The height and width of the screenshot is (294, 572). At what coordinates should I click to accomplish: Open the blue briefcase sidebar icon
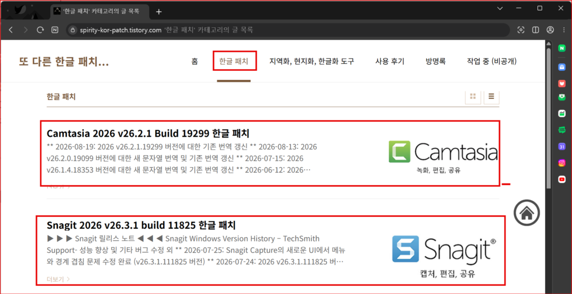[562, 67]
